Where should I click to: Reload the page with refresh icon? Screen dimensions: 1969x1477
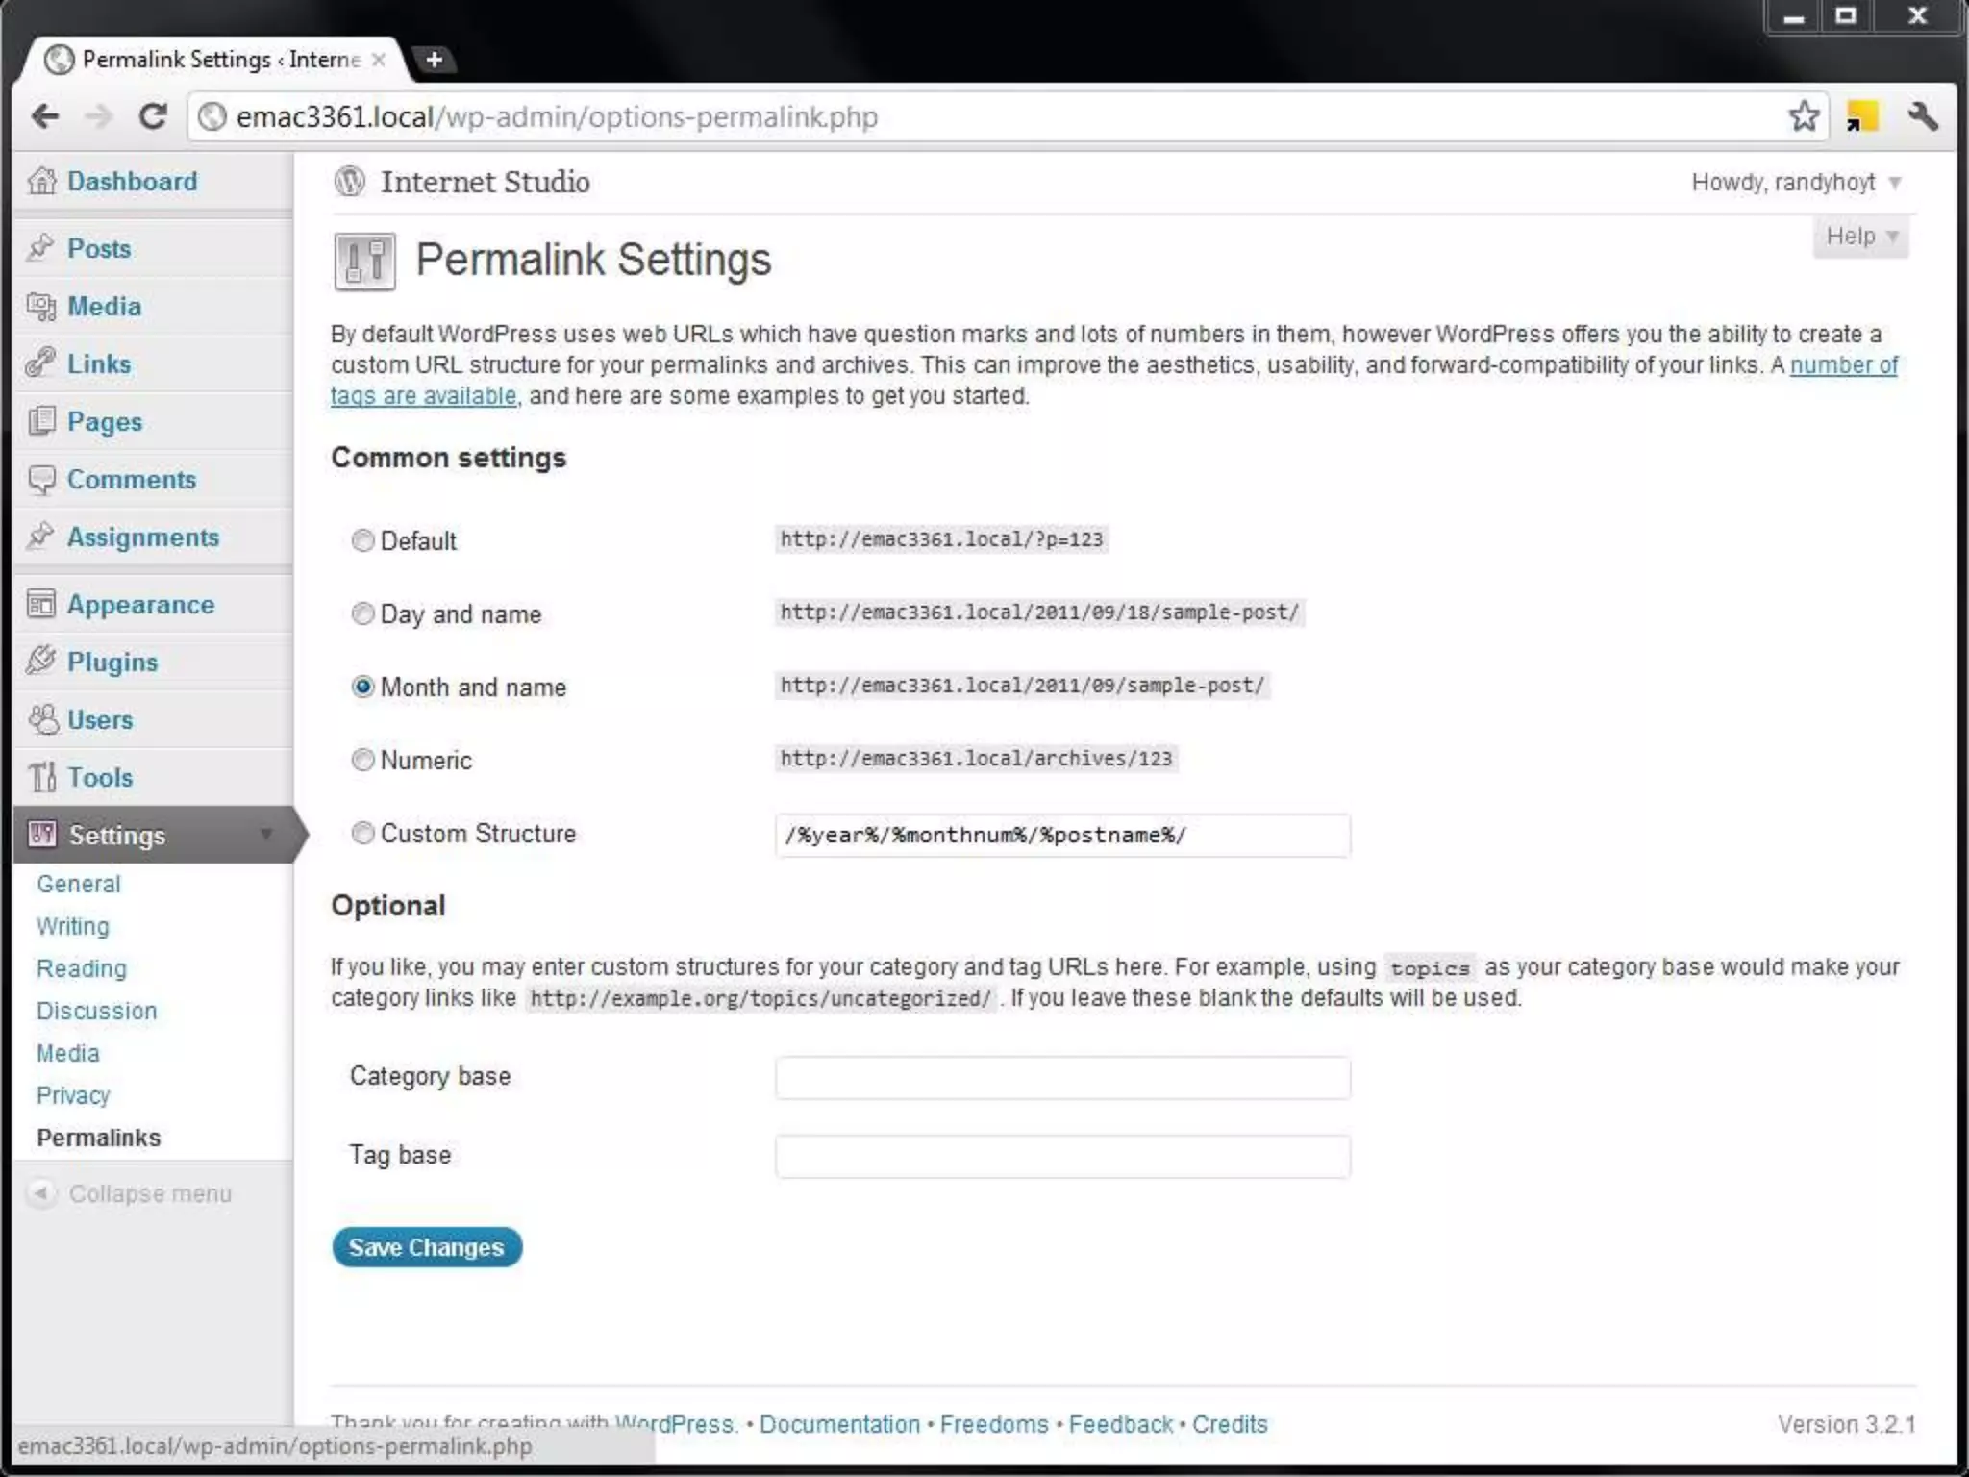click(x=153, y=117)
